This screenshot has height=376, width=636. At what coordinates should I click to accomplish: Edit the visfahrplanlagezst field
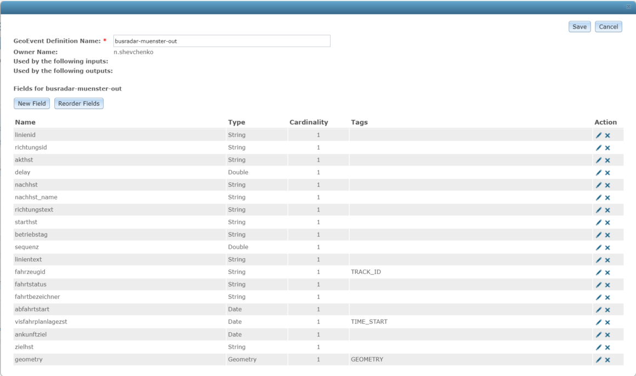[x=599, y=322]
